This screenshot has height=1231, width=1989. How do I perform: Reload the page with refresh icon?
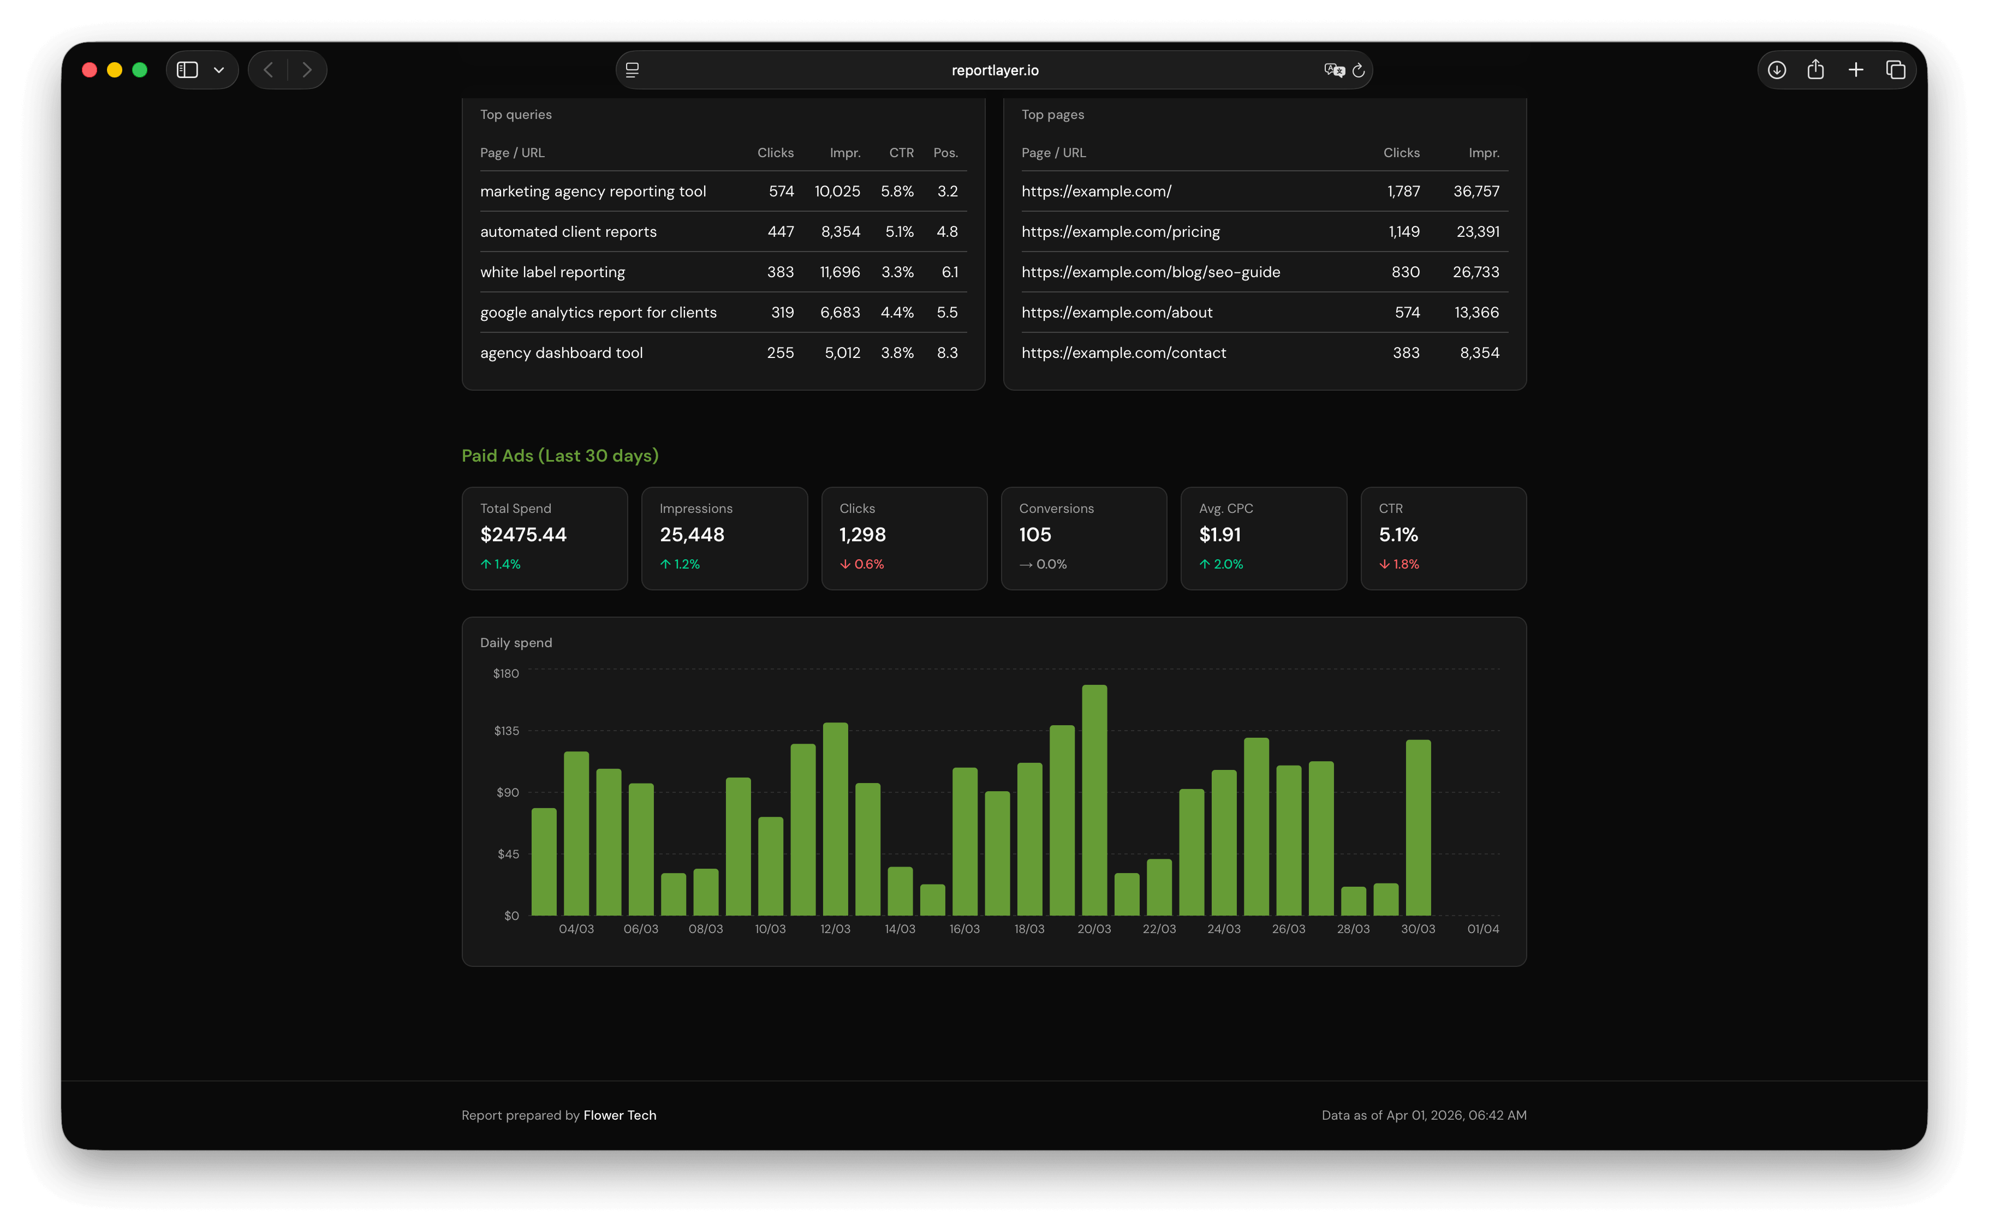coord(1359,70)
